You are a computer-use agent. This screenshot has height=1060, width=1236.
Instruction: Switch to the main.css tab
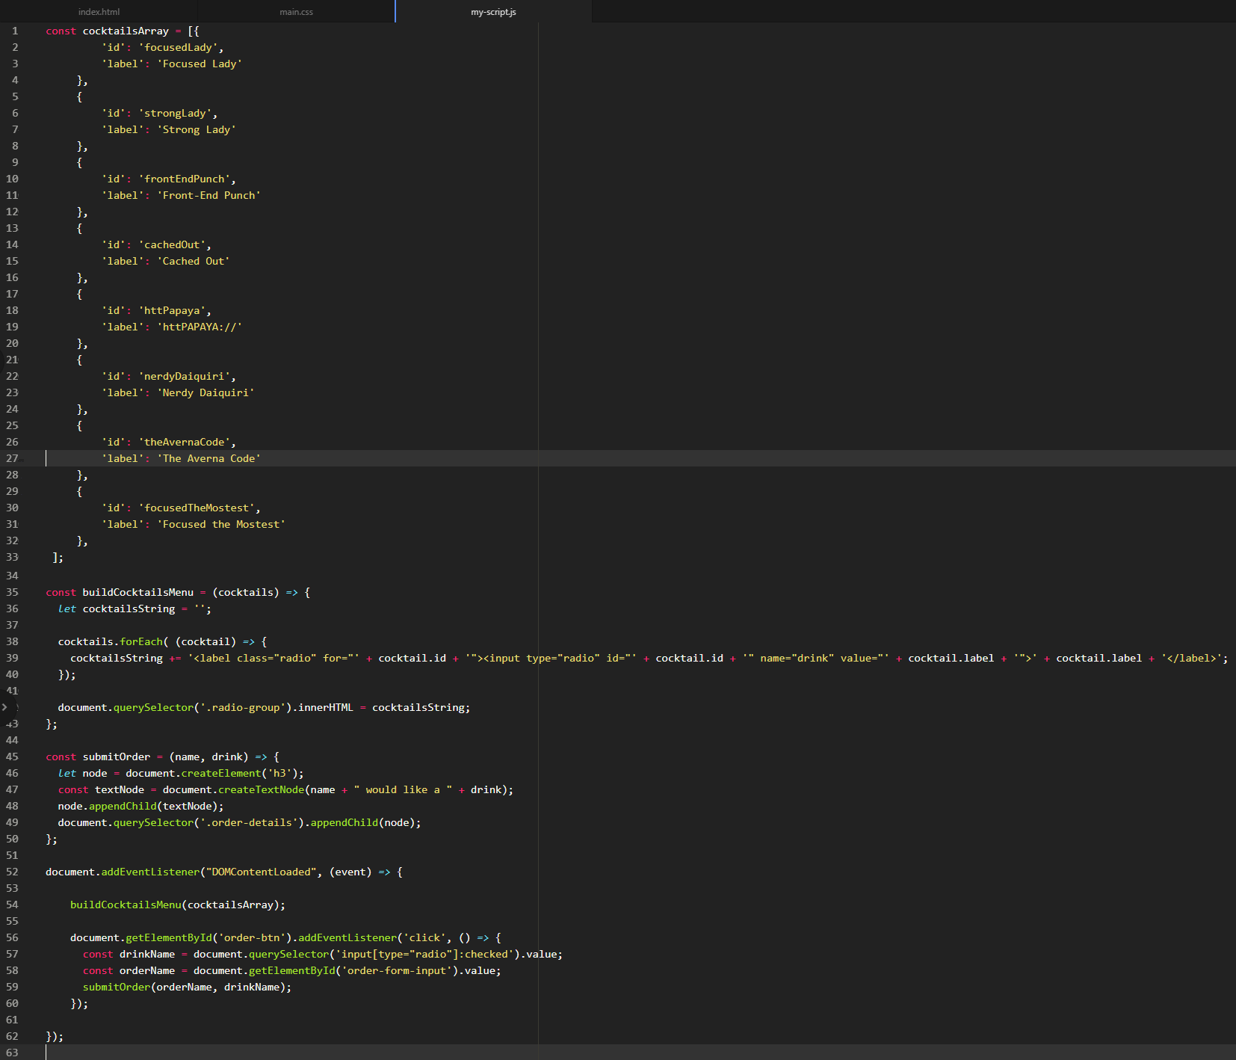[296, 11]
